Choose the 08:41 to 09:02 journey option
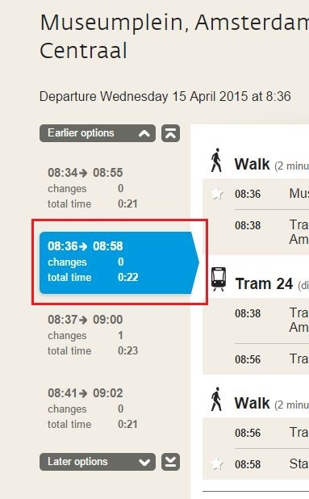Viewport: 309px width, 499px height. (x=93, y=409)
